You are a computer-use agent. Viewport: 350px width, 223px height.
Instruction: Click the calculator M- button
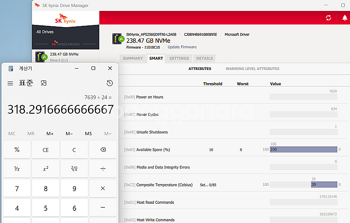tap(69, 133)
